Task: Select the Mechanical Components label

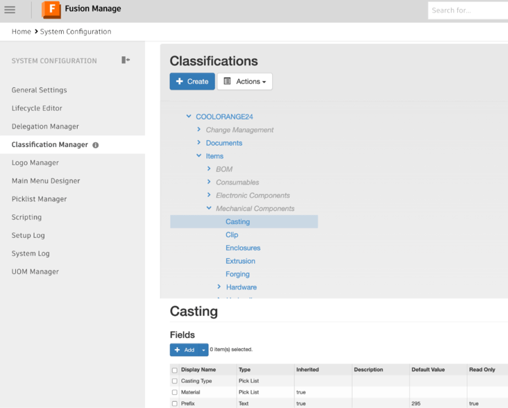Action: 255,209
